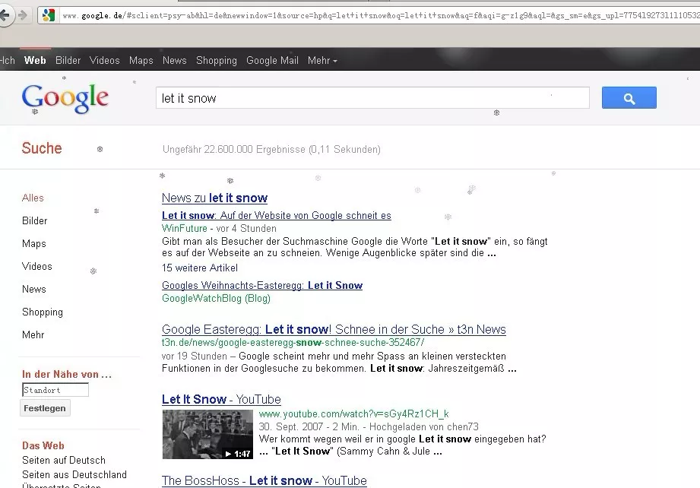The width and height of the screenshot is (700, 488).
Task: Click the blue magnifier search button
Action: tap(629, 98)
